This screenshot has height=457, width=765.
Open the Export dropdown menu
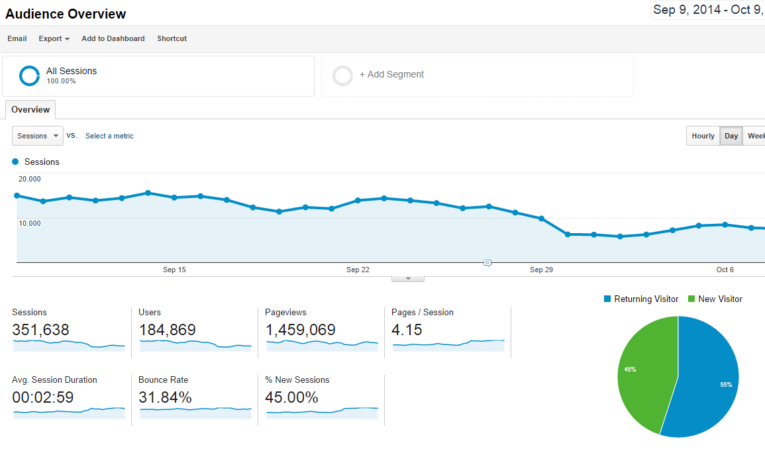click(x=54, y=38)
